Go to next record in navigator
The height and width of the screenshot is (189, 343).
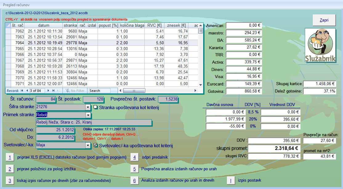pyautogui.click(x=49, y=91)
